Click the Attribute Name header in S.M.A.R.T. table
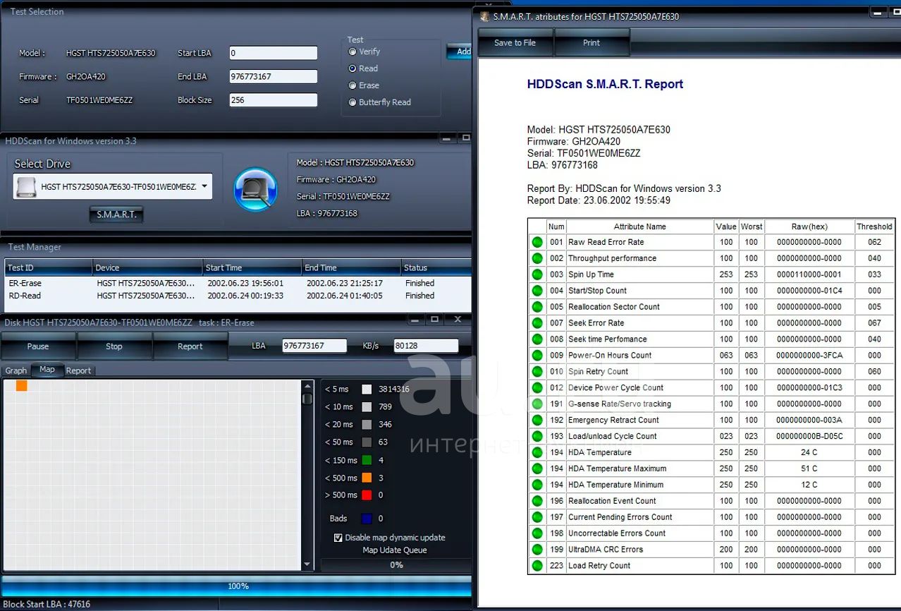The width and height of the screenshot is (901, 611). pos(640,226)
